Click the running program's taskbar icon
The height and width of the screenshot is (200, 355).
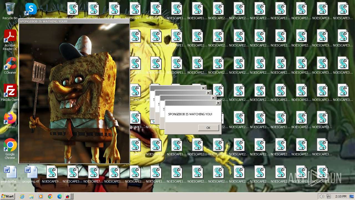[x=68, y=196]
